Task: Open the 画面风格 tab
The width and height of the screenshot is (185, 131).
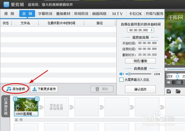Action: tap(99, 14)
